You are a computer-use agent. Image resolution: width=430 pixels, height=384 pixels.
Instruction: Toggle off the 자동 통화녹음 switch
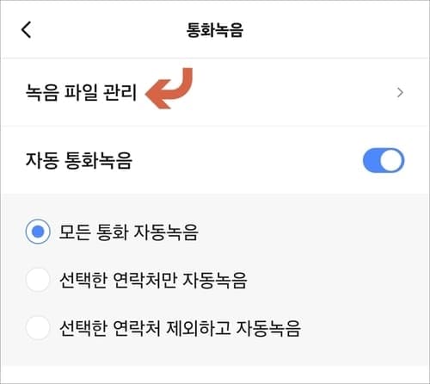[384, 160]
